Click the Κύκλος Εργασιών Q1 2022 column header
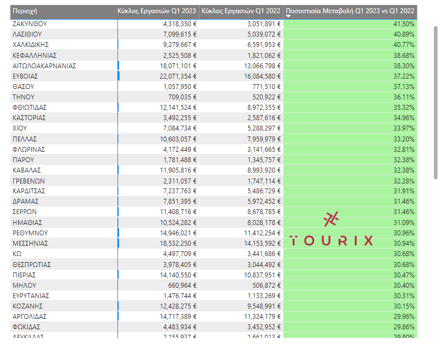Screen dimensions: 442x344 241,11
